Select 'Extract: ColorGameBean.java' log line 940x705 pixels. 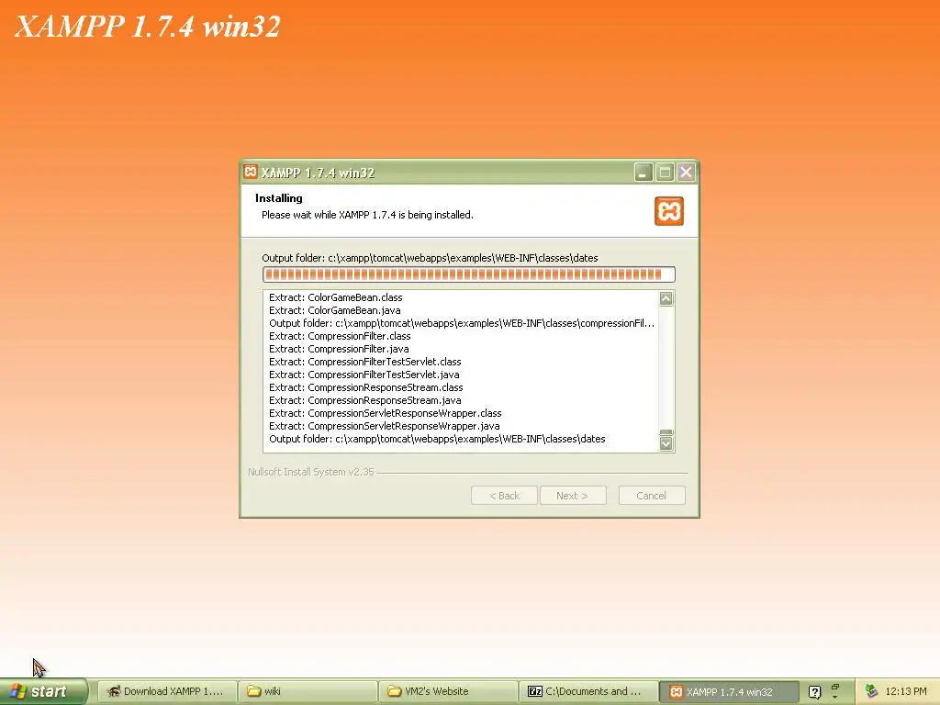[x=334, y=310]
